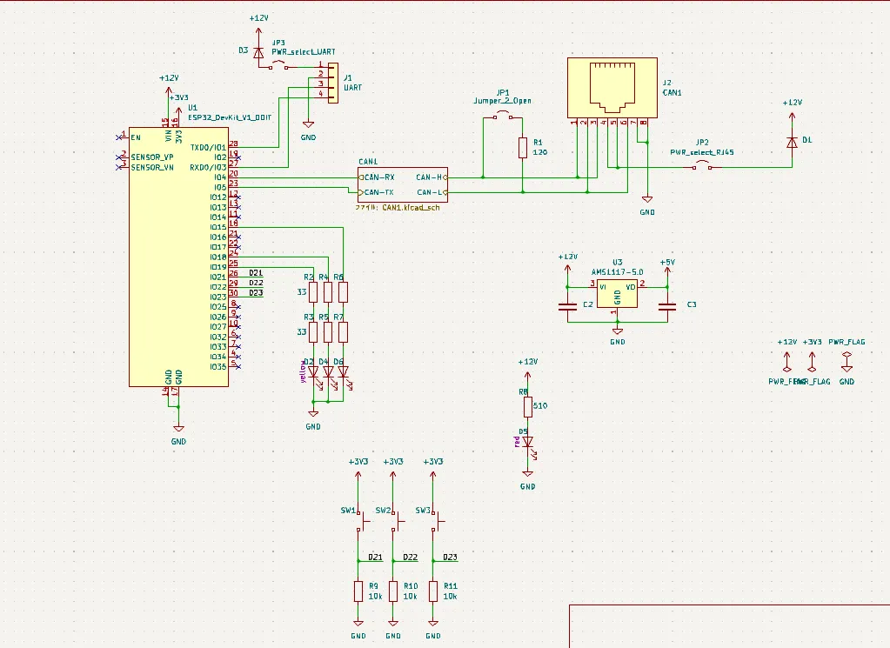Select the D3 diode near the UART jumper

coord(258,51)
